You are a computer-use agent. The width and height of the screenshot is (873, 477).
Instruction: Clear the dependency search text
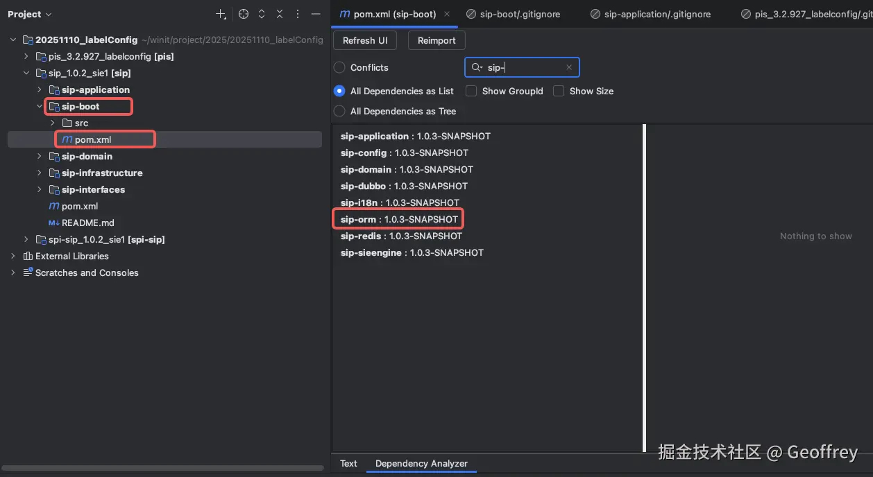[x=569, y=67]
